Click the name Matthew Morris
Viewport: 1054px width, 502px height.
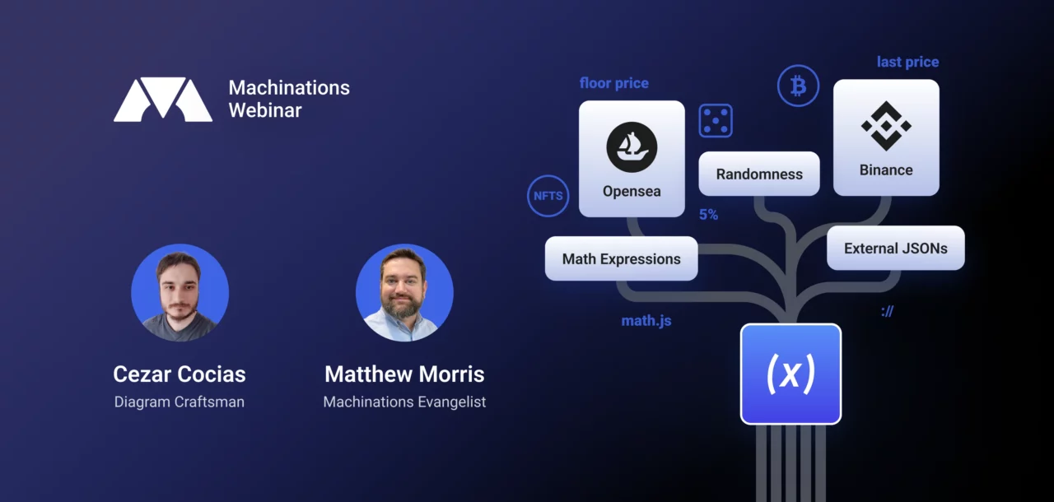pyautogui.click(x=404, y=374)
